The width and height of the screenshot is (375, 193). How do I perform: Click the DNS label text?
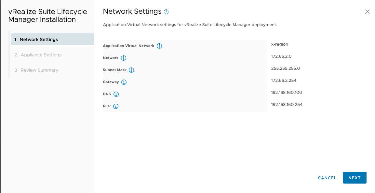click(107, 94)
